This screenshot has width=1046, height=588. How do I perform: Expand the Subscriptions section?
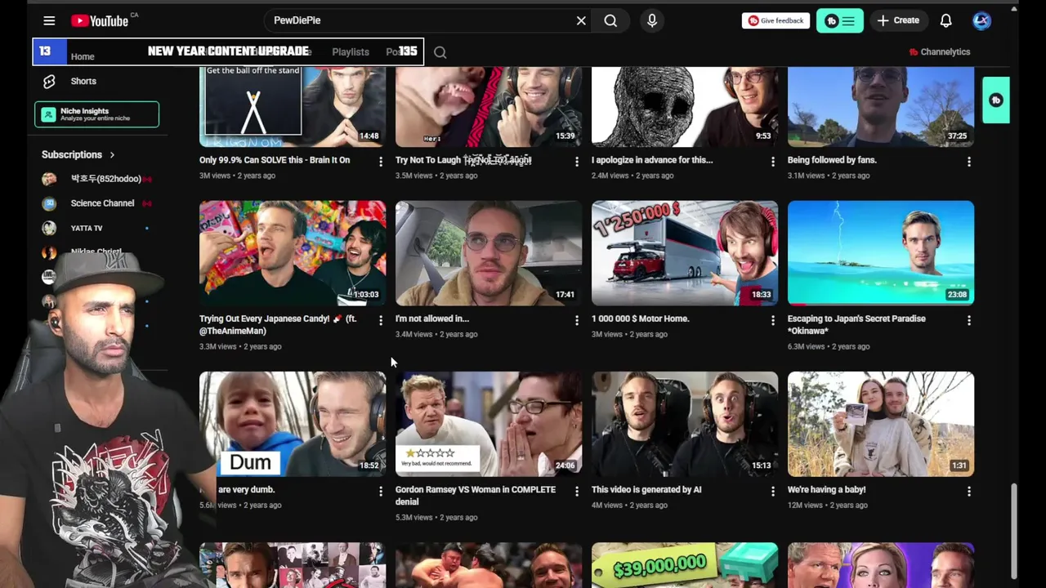(x=78, y=154)
